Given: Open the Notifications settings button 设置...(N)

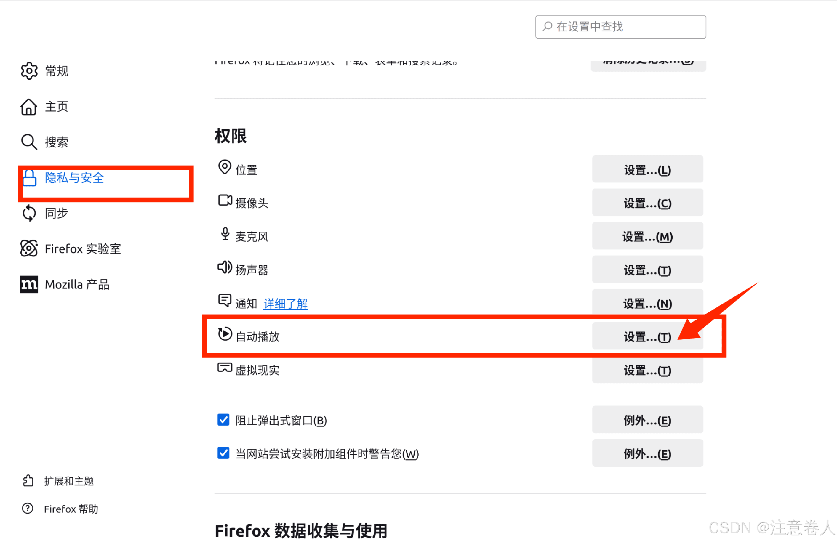Looking at the screenshot, I should pyautogui.click(x=647, y=303).
